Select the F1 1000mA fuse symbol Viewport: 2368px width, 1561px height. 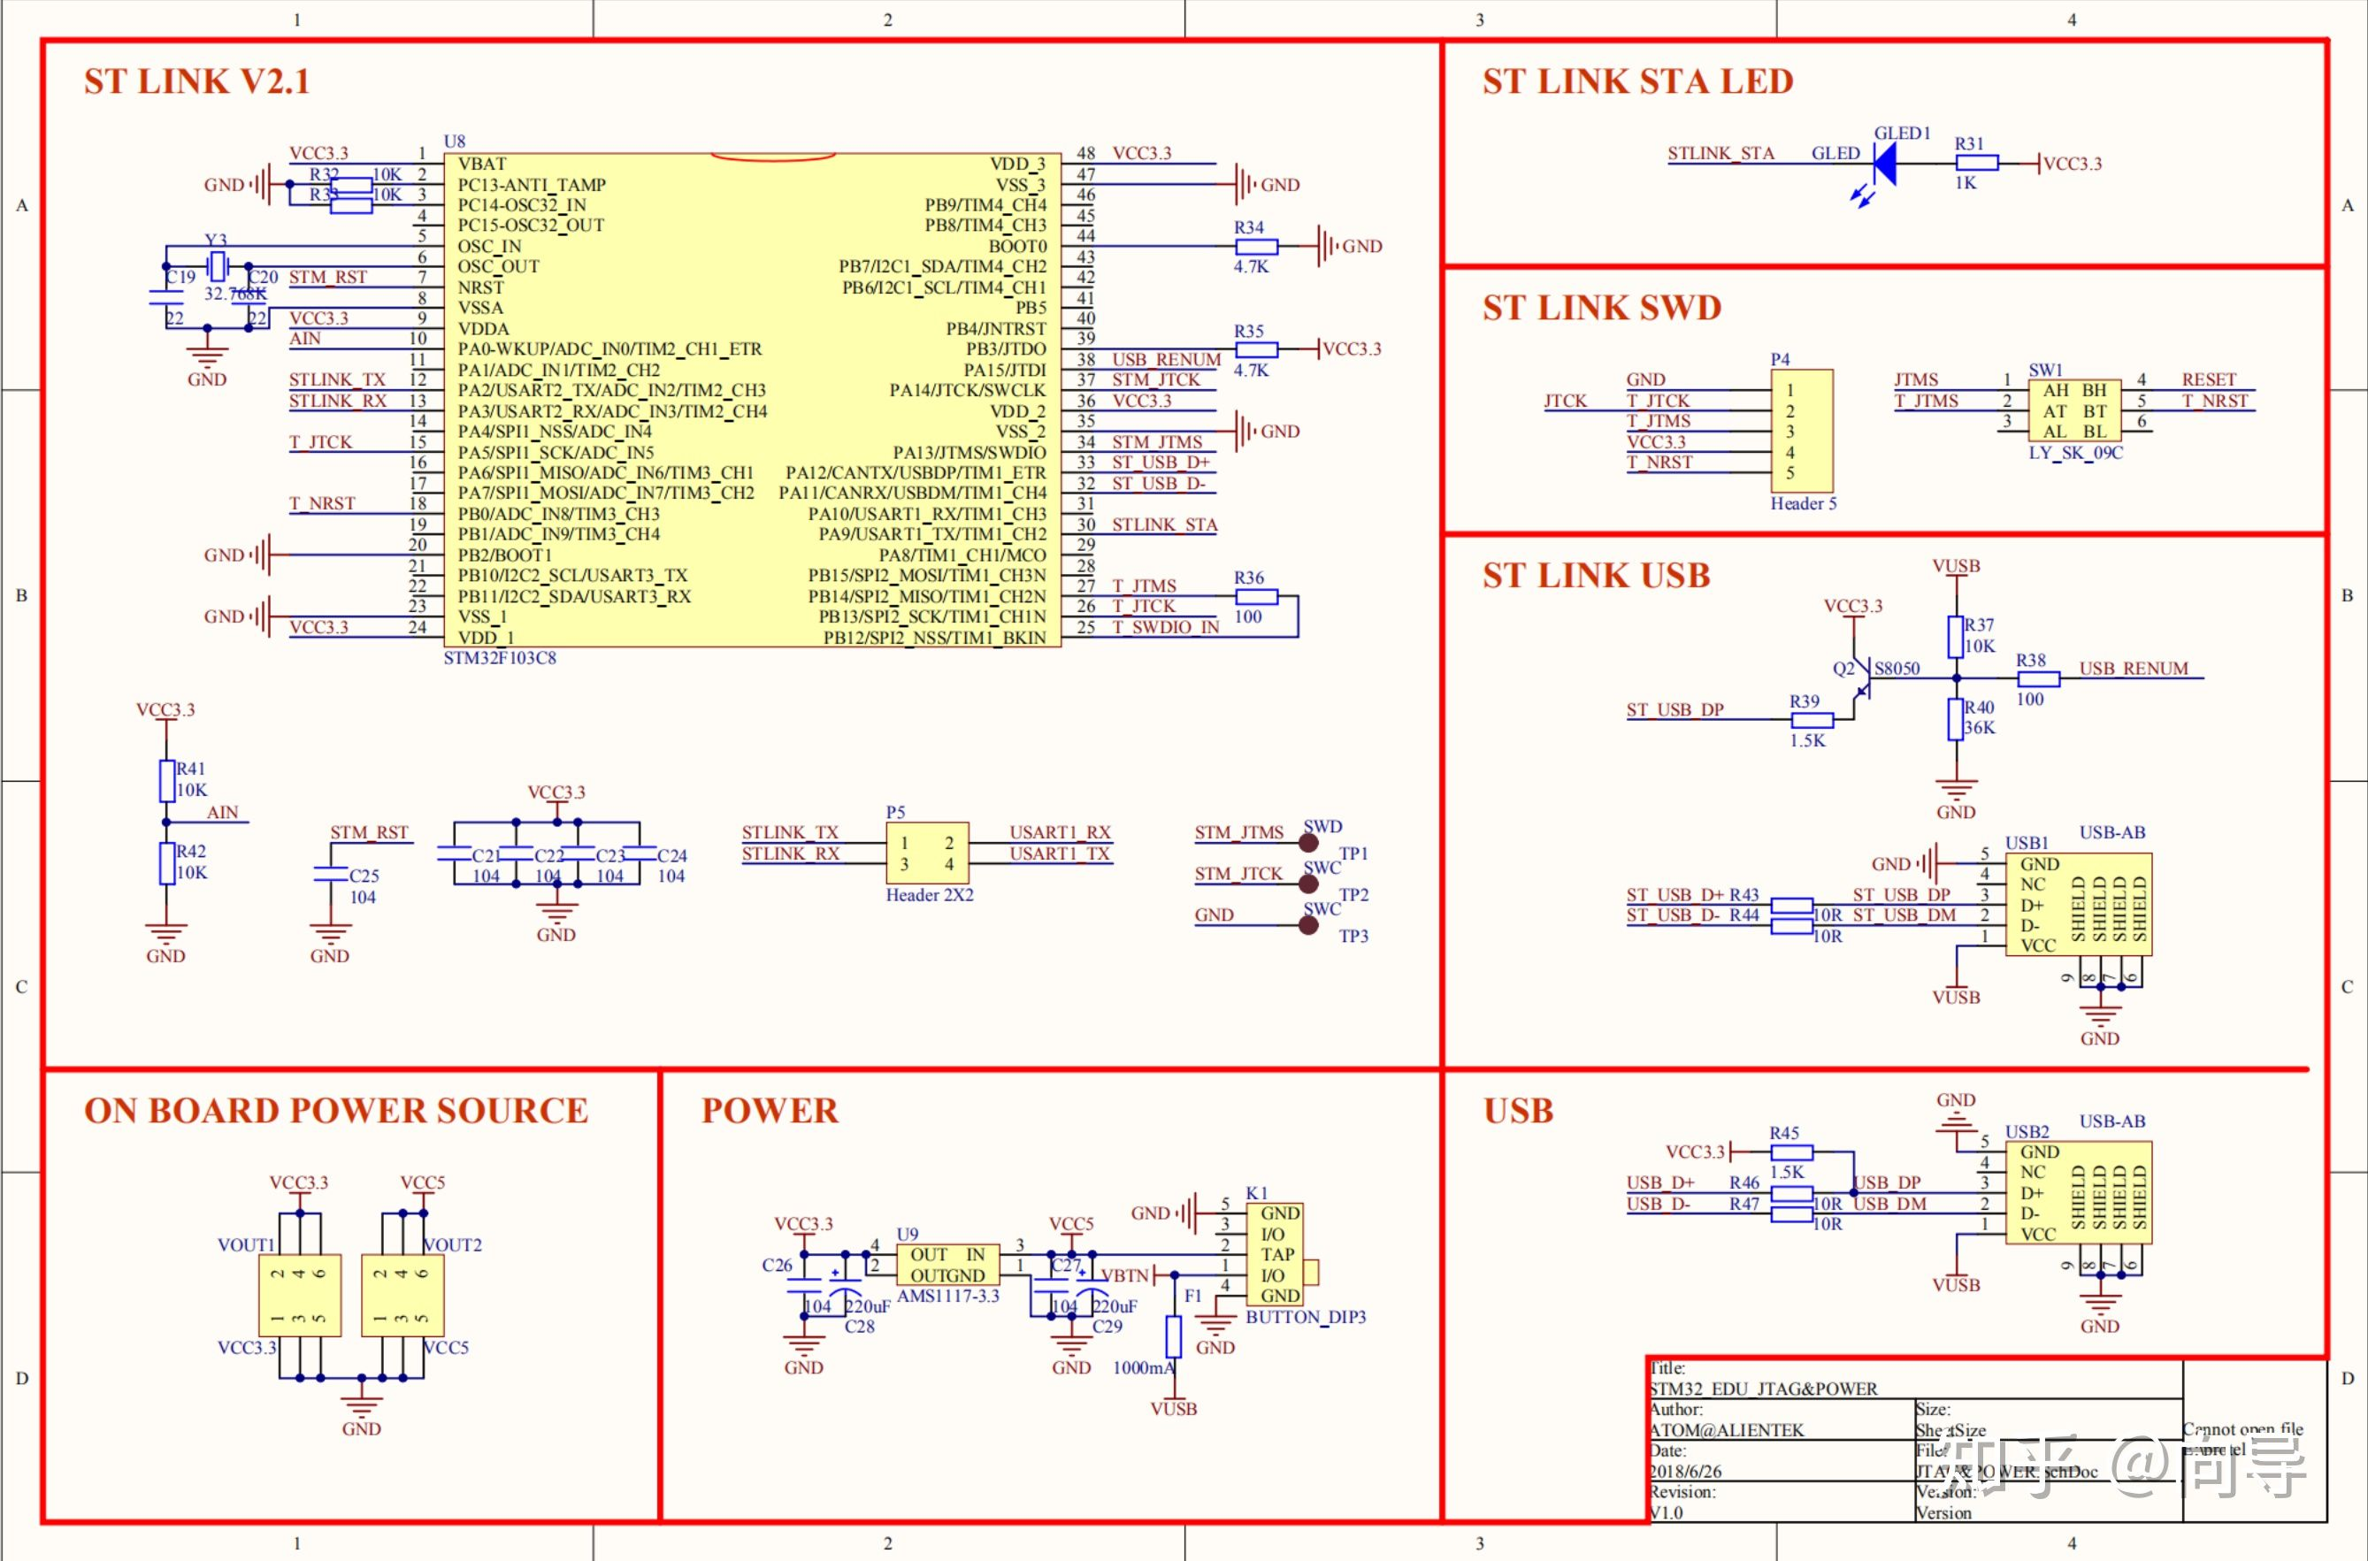pyautogui.click(x=1174, y=1337)
